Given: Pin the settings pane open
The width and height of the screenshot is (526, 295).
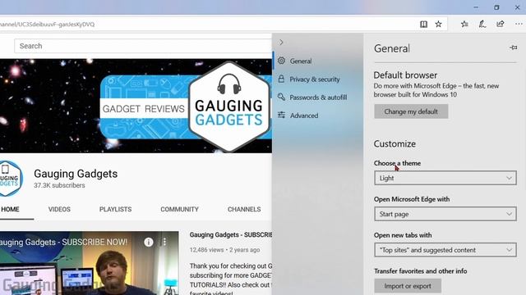Looking at the screenshot, I should point(513,48).
